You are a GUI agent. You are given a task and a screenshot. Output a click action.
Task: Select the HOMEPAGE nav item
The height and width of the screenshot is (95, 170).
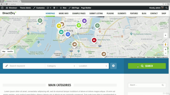click(x=50, y=13)
